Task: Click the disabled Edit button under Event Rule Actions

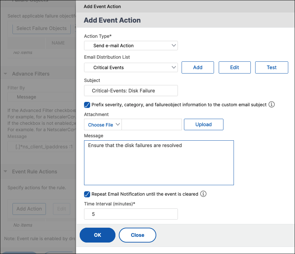Action: pos(61,209)
